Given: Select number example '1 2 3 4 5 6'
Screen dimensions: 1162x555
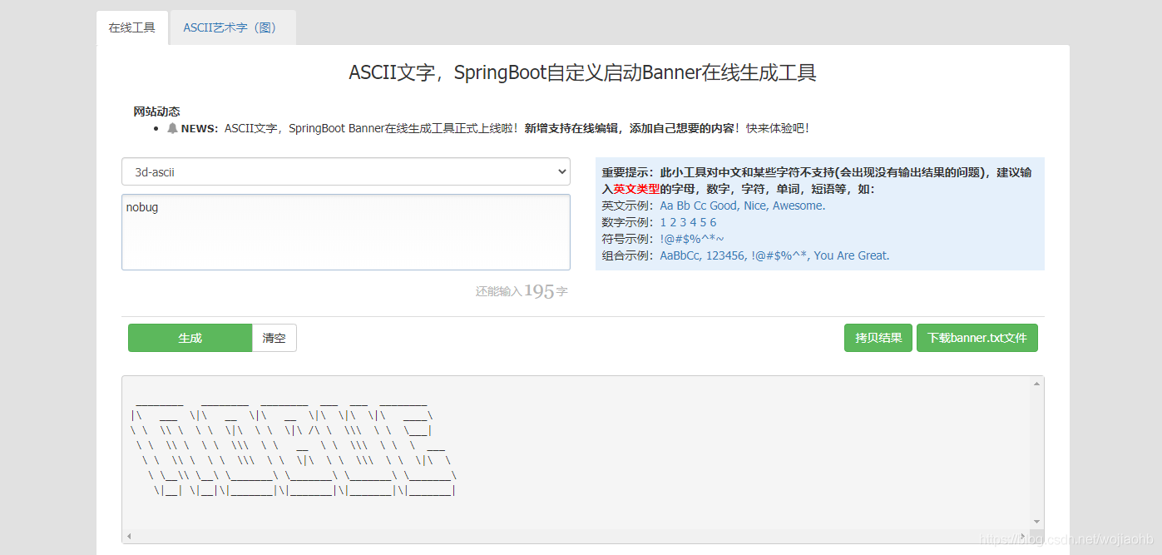Looking at the screenshot, I should click(x=688, y=222).
